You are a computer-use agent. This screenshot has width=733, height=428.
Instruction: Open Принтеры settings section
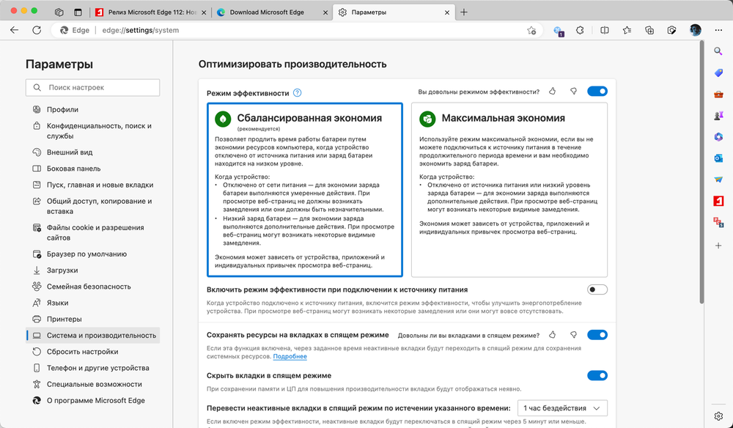pyautogui.click(x=93, y=319)
